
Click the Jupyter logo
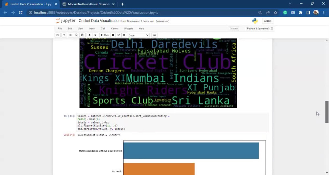(65, 21)
